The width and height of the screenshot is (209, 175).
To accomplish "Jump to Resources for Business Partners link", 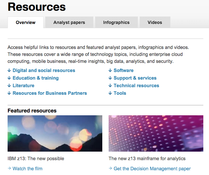I will tap(50, 93).
